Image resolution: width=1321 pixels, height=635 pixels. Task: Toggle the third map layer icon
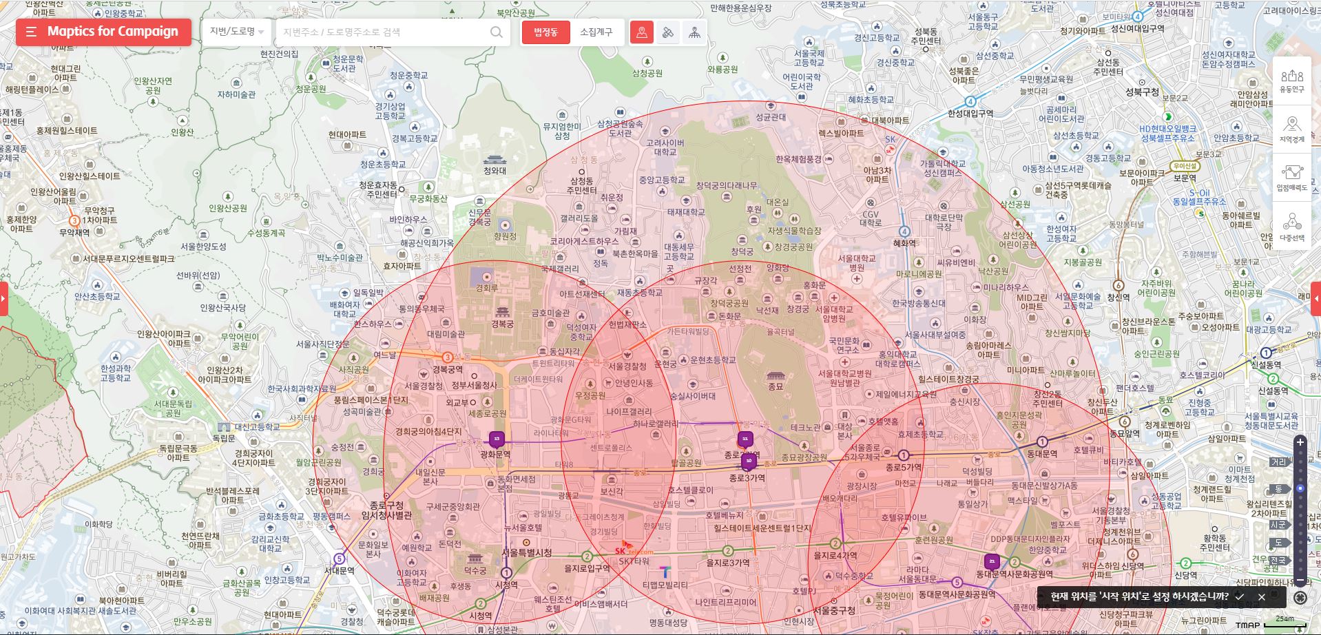tap(694, 32)
